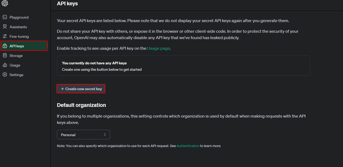Viewport: 343px width, 167px height.
Task: Click the Fine-tuning sliders icon
Action: coord(5,36)
